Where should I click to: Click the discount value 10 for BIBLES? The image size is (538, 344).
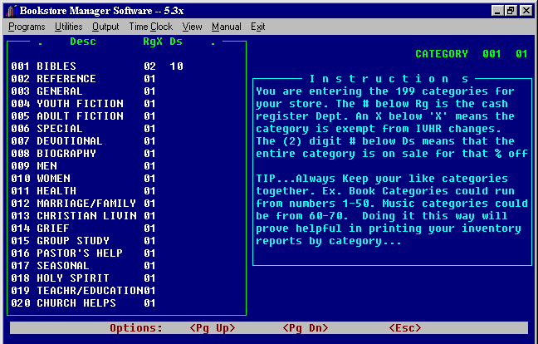pyautogui.click(x=177, y=66)
